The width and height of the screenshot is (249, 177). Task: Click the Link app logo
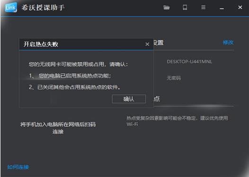(11, 7)
